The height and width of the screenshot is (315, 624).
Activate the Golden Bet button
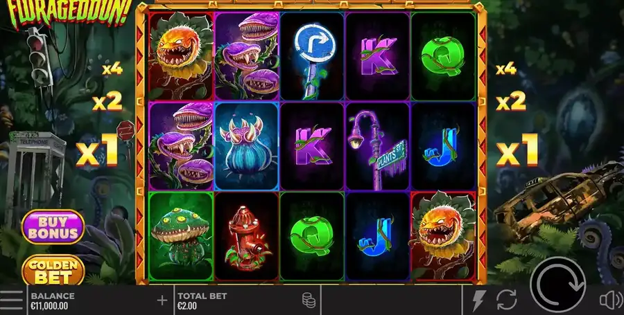(53, 271)
